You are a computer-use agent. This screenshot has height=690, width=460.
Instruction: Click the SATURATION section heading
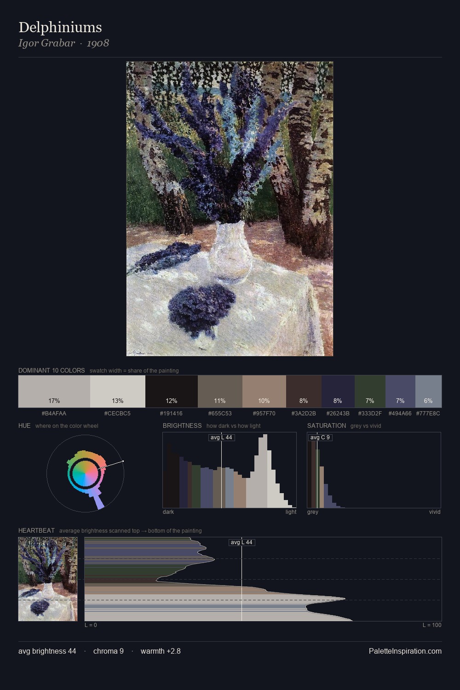tap(327, 425)
